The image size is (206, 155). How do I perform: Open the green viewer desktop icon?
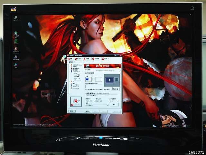click(x=16, y=42)
